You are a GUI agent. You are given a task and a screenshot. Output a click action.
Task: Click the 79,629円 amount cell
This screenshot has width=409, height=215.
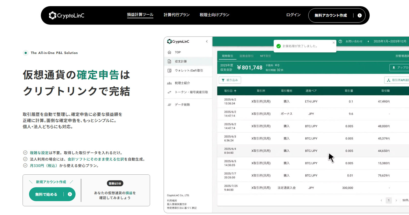click(384, 175)
